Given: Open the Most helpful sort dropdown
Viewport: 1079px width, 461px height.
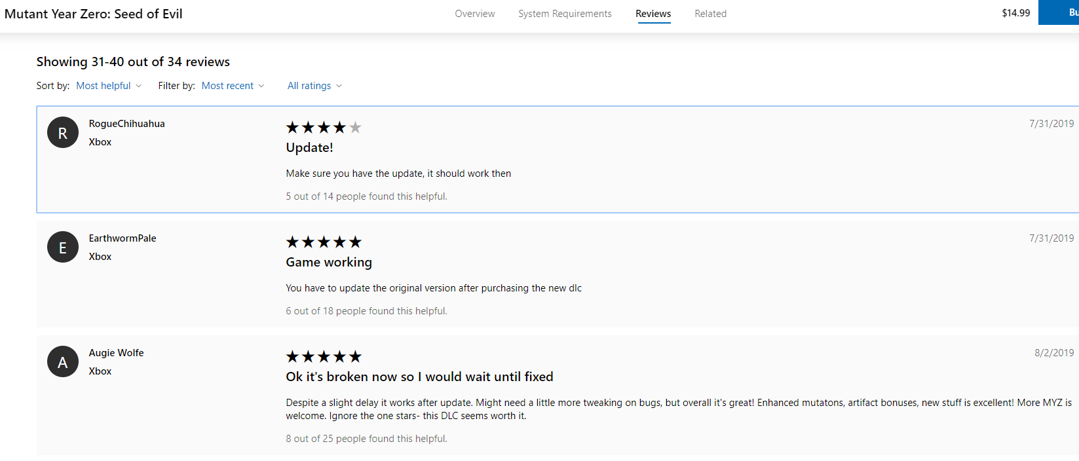Looking at the screenshot, I should click(x=109, y=86).
